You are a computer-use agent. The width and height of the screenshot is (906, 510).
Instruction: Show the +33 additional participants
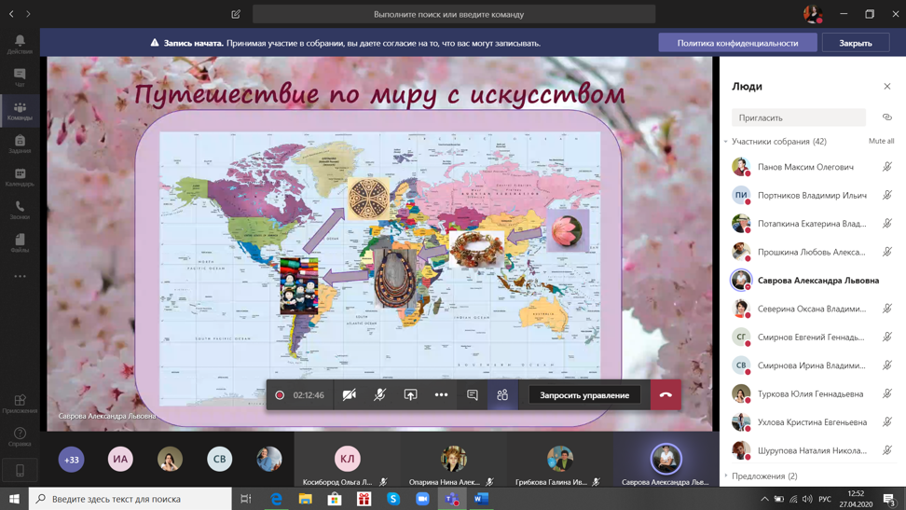pyautogui.click(x=72, y=459)
